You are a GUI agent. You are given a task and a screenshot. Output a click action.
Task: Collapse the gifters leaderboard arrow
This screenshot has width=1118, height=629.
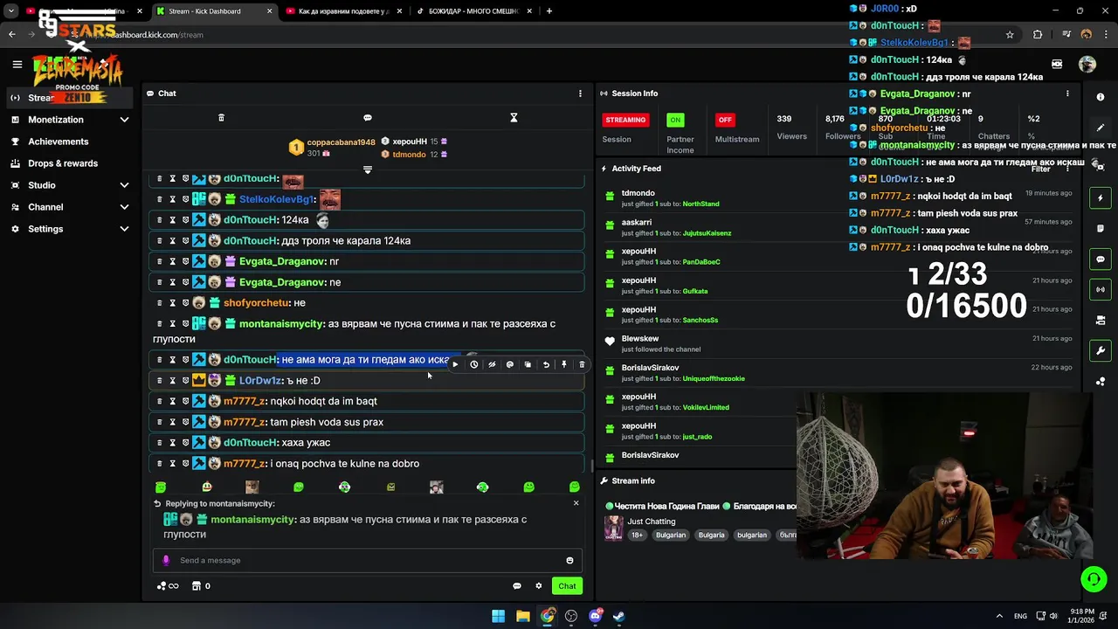tap(368, 169)
